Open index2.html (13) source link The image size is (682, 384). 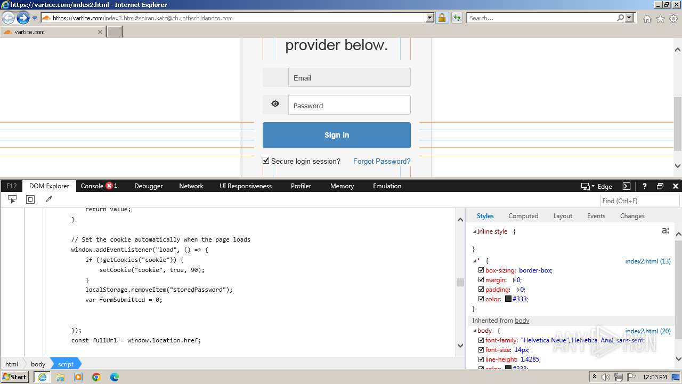click(648, 261)
